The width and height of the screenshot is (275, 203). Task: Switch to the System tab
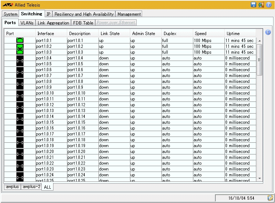pyautogui.click(x=10, y=14)
